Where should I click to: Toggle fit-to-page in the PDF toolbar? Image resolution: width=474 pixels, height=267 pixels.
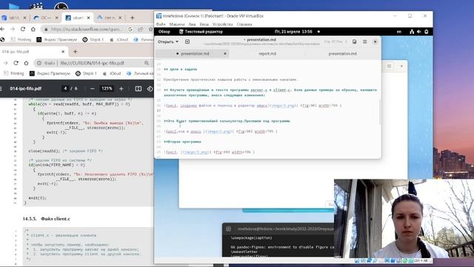click(x=138, y=89)
